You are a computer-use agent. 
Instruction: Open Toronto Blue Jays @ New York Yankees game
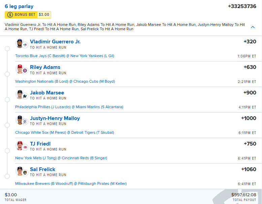tap(65, 56)
